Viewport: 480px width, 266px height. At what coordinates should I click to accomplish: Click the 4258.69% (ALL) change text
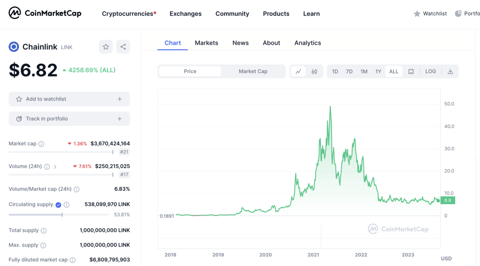pos(92,70)
